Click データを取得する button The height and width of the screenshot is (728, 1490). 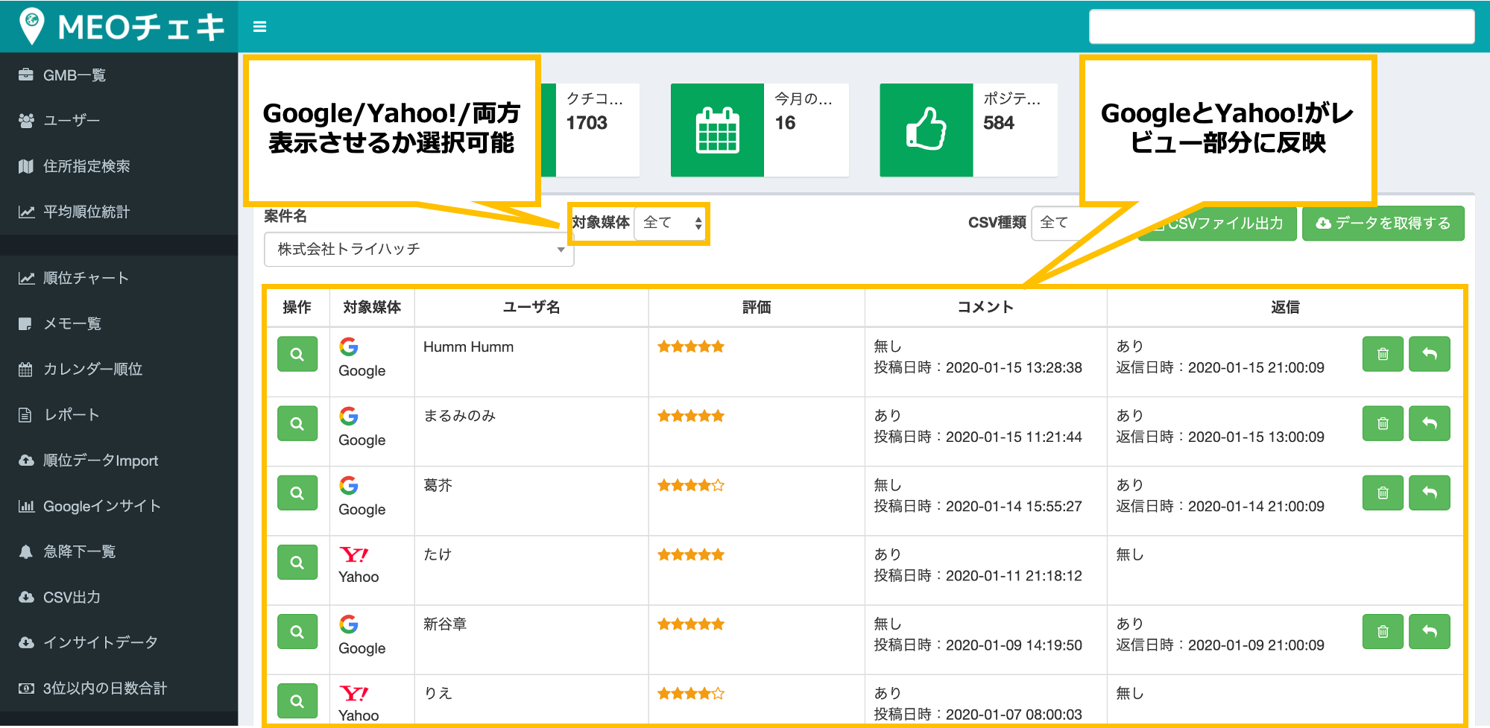[1383, 223]
